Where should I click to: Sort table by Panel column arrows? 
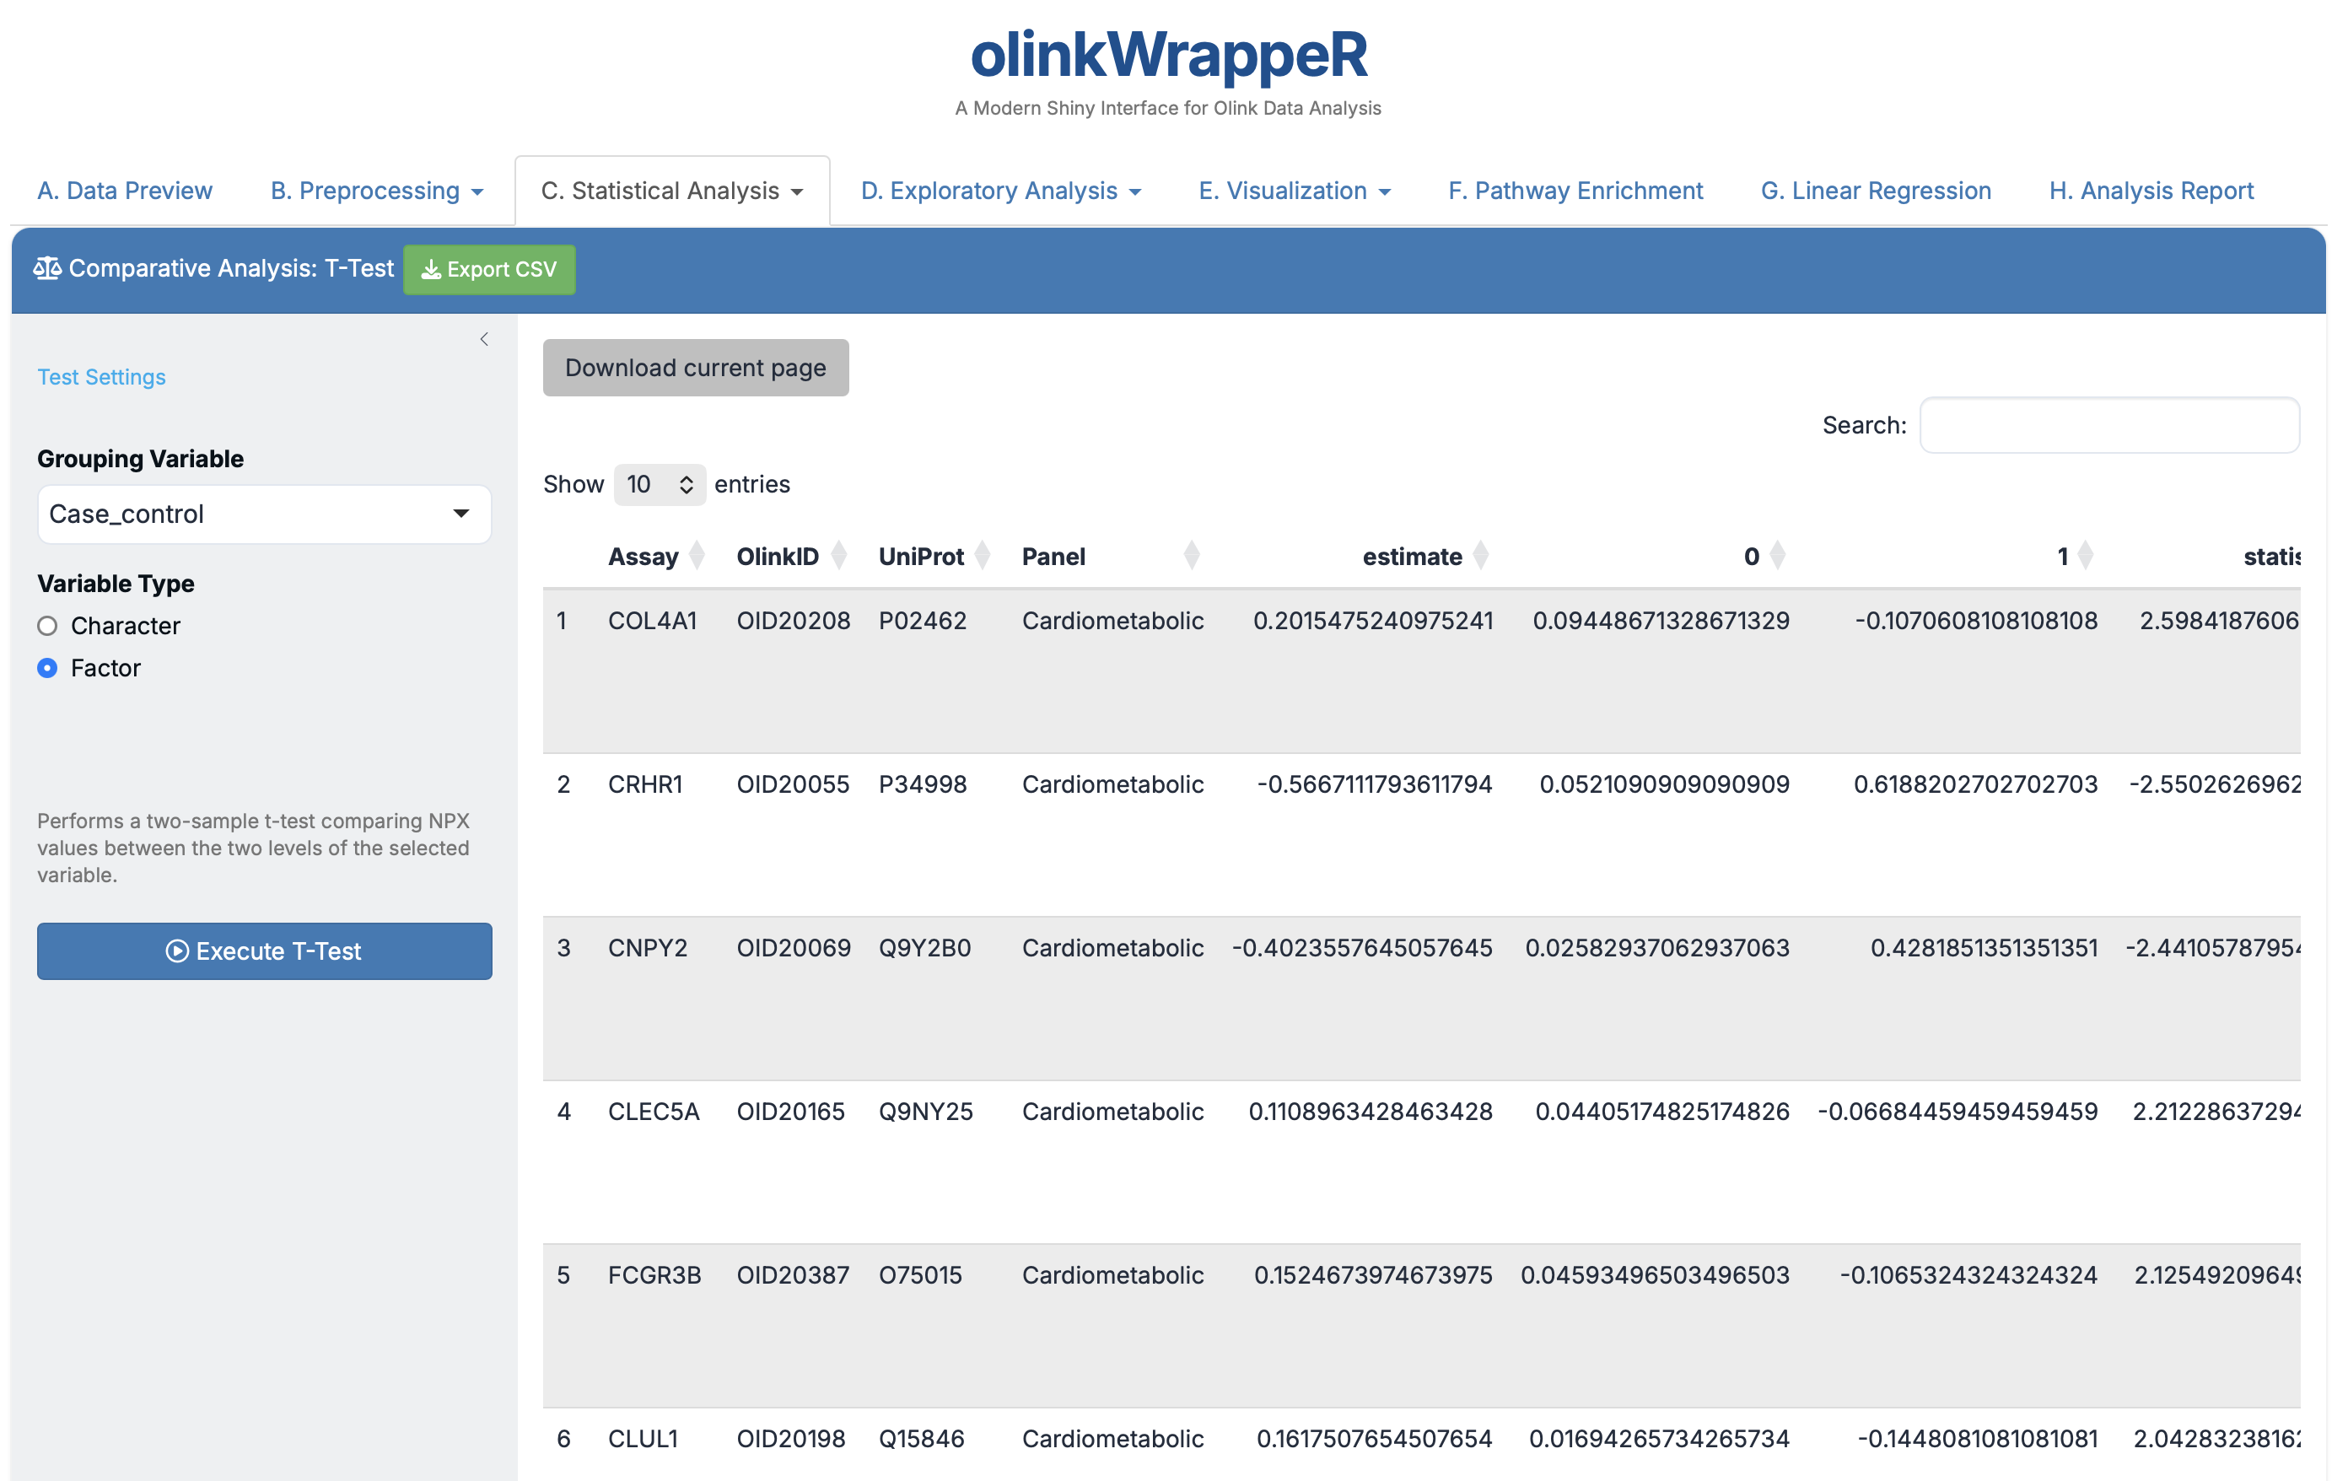click(x=1191, y=556)
